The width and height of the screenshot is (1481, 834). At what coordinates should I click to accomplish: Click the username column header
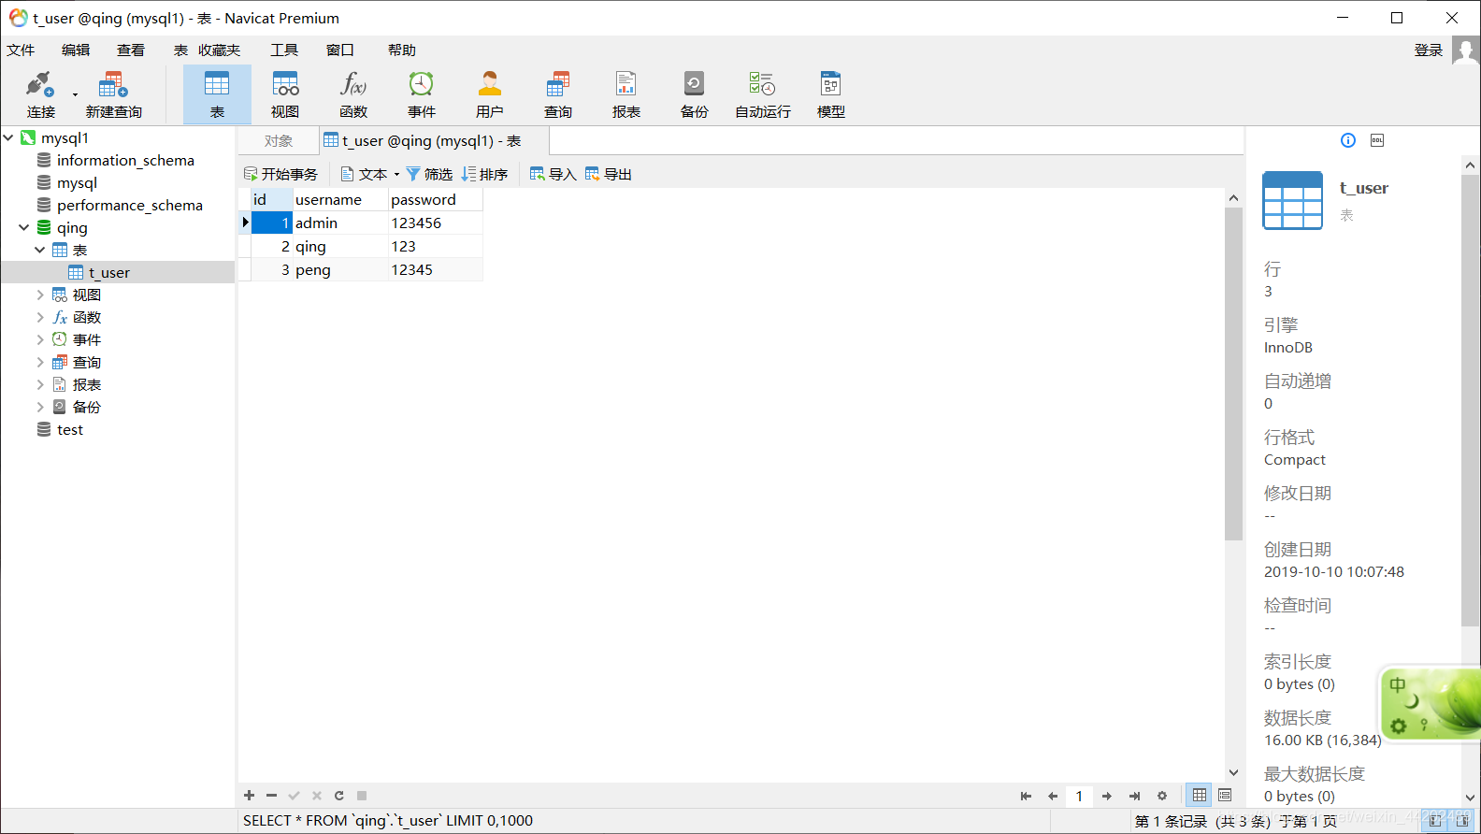(340, 199)
